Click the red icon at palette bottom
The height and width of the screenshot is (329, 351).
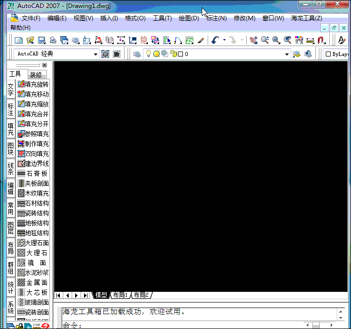[x=45, y=326]
